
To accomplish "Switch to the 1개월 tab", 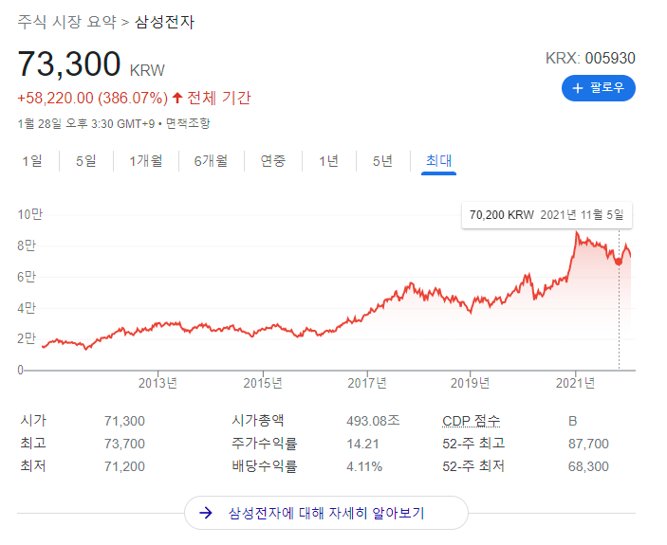I will (146, 161).
